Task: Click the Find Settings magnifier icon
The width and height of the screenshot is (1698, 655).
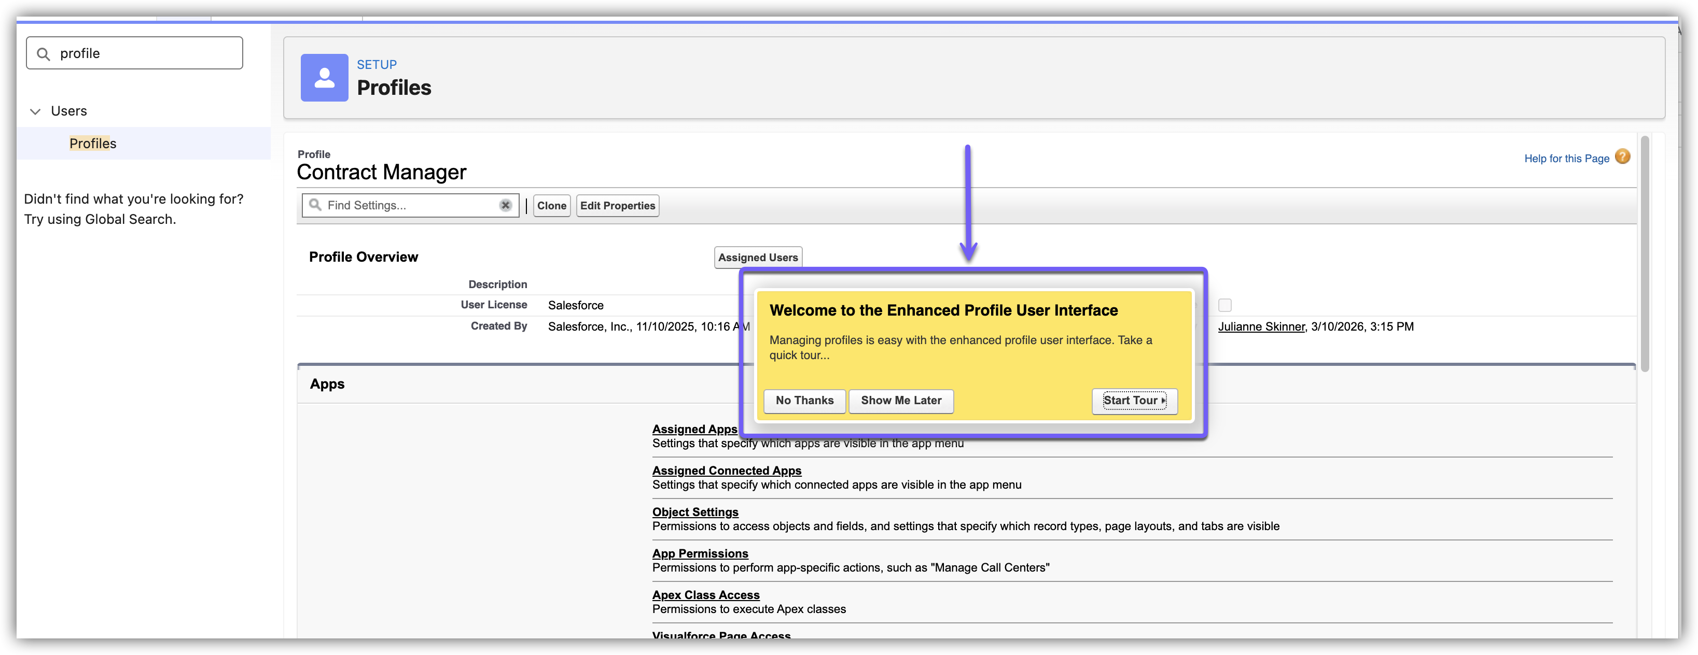Action: click(x=315, y=205)
